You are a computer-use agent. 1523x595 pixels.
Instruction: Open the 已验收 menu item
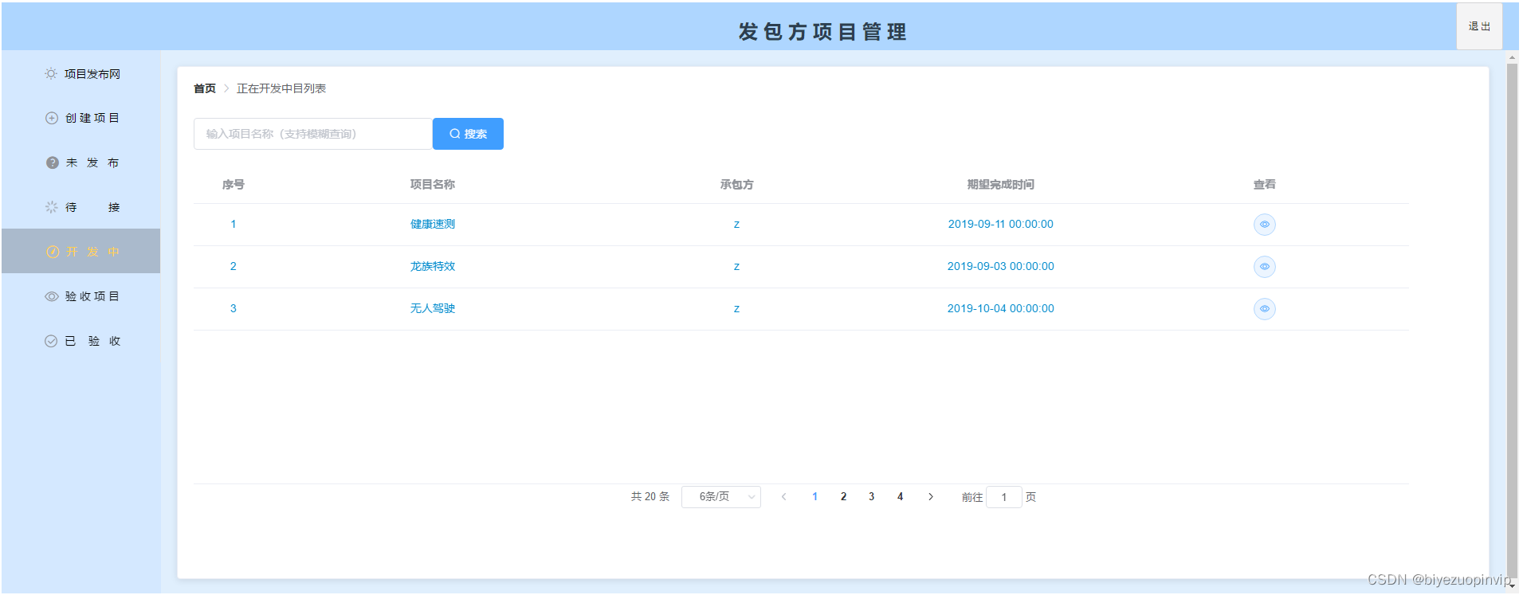81,341
